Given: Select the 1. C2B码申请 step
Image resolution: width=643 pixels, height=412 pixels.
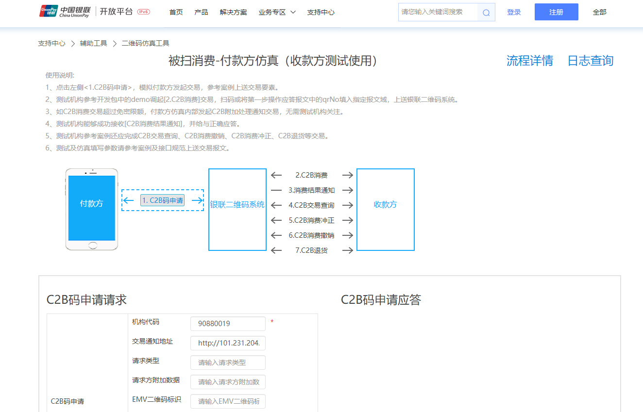Looking at the screenshot, I should (x=162, y=200).
